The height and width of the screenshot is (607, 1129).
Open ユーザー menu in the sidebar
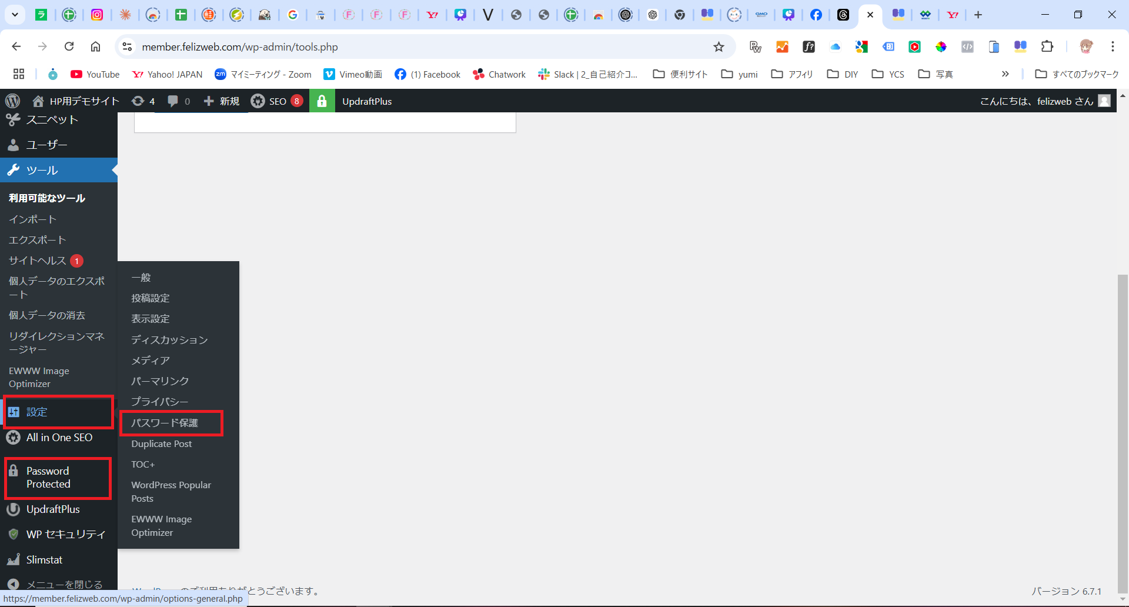pos(59,145)
